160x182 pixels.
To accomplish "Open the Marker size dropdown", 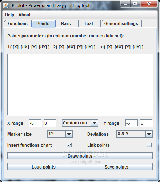I will tap(60, 134).
